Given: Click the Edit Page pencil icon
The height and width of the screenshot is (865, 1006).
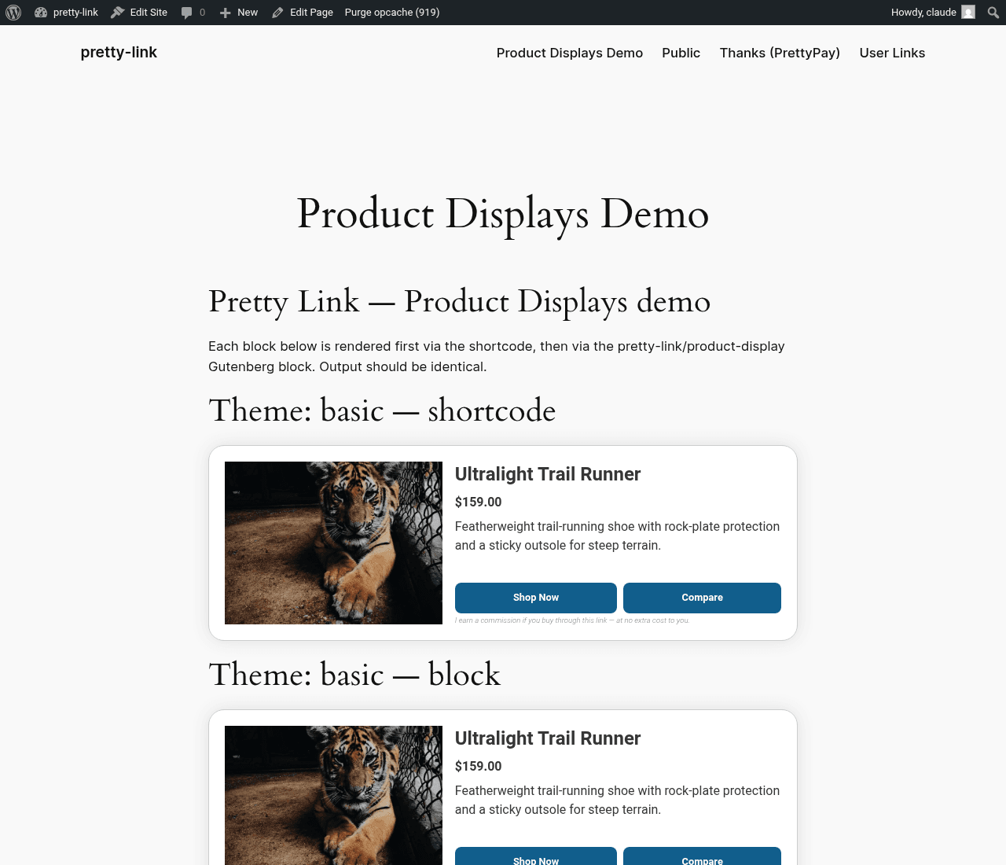Looking at the screenshot, I should [277, 13].
